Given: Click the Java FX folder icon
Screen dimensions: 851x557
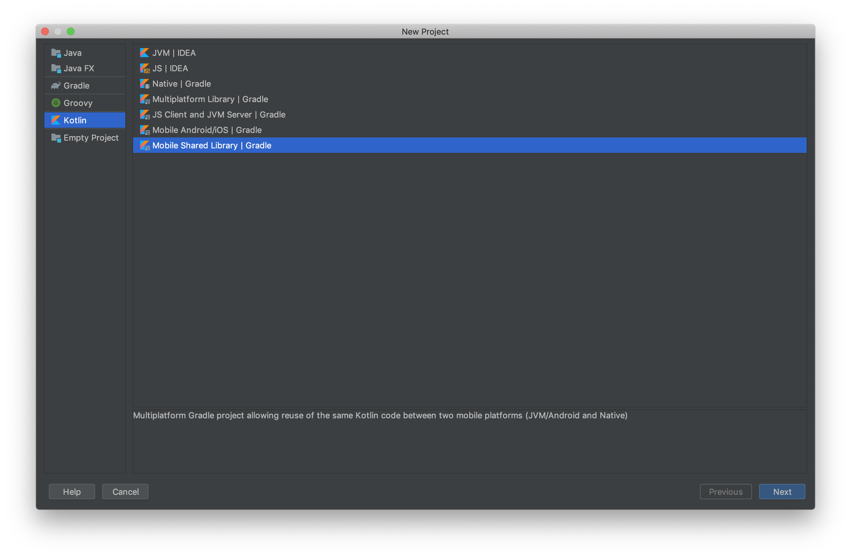Looking at the screenshot, I should [x=56, y=69].
